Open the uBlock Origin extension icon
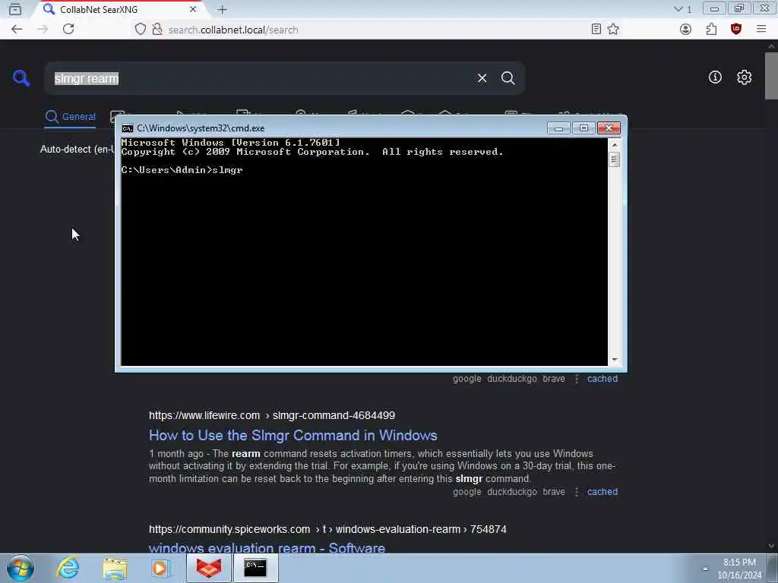This screenshot has height=583, width=778. (736, 30)
